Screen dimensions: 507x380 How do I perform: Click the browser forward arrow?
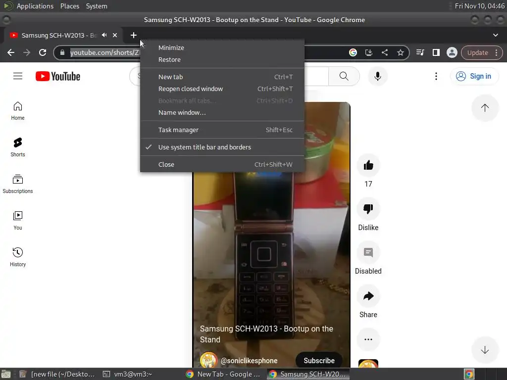tap(27, 52)
